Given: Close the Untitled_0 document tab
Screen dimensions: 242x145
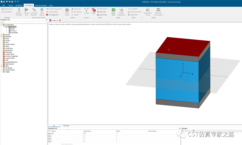Looking at the screenshot, I should pos(60,21).
